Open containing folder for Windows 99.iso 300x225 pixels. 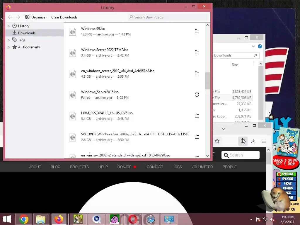(197, 31)
